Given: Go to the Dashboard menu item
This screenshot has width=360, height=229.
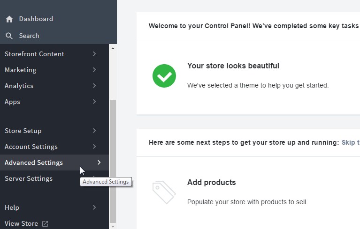Looking at the screenshot, I should click(36, 19).
